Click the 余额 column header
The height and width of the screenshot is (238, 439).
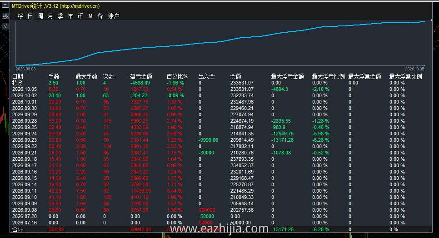coord(236,76)
